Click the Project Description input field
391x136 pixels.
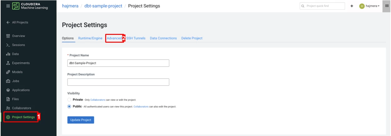click(x=118, y=82)
